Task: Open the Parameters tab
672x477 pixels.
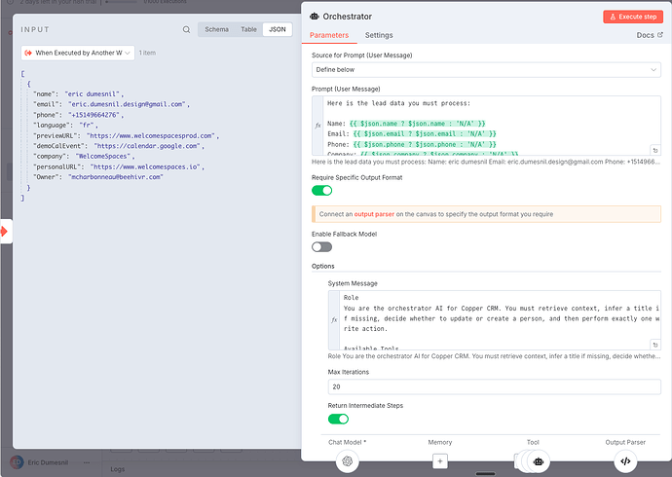Action: coord(329,35)
